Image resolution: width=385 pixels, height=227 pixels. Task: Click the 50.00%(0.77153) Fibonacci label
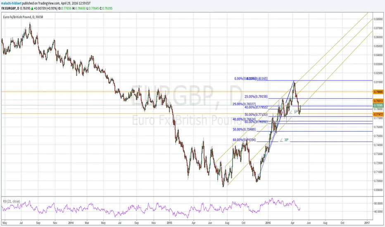[x=256, y=115]
